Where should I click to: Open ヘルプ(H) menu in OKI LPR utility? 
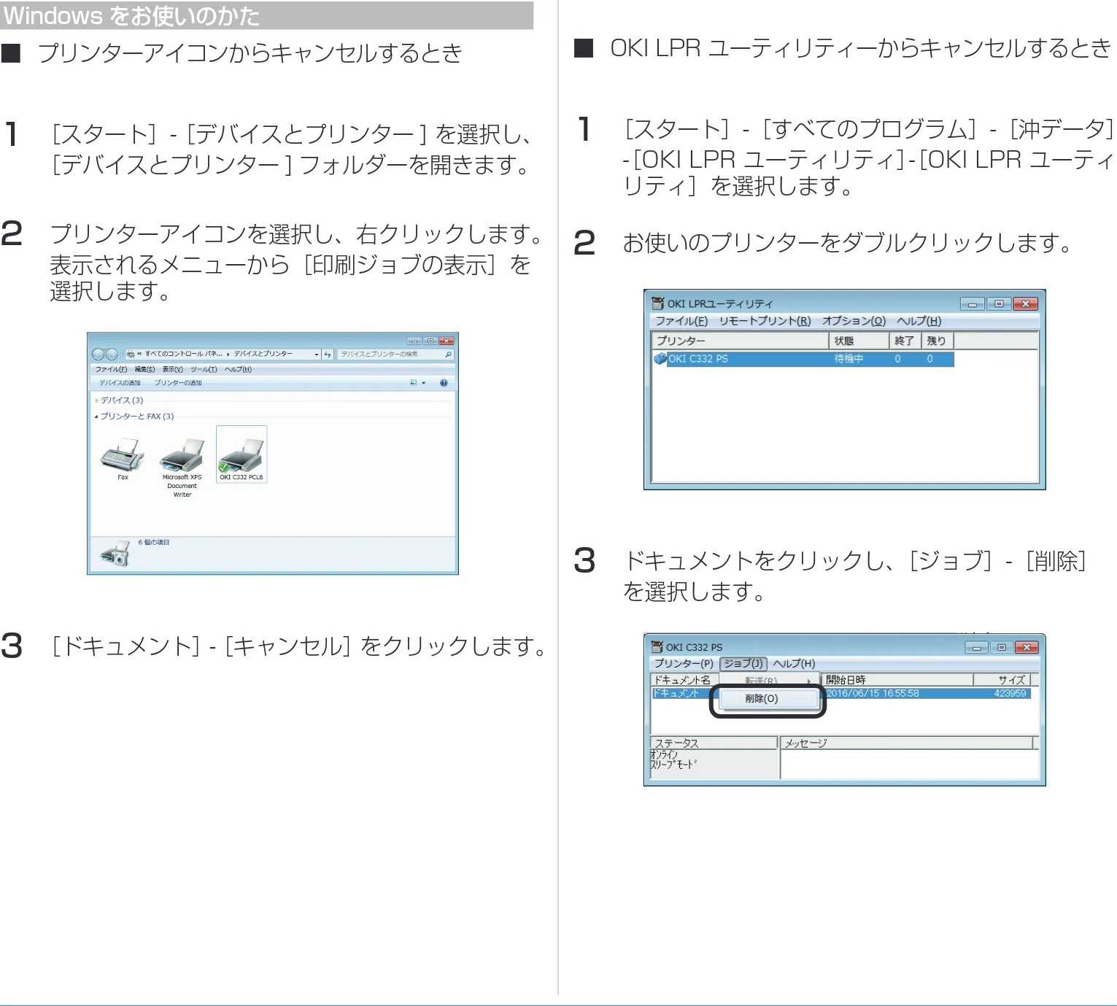coord(919,321)
